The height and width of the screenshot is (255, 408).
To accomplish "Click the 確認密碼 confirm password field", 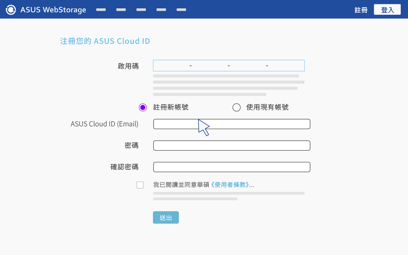I will coord(231,167).
